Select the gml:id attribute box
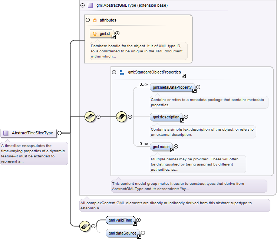This screenshot has width=277, height=239. 102,34
